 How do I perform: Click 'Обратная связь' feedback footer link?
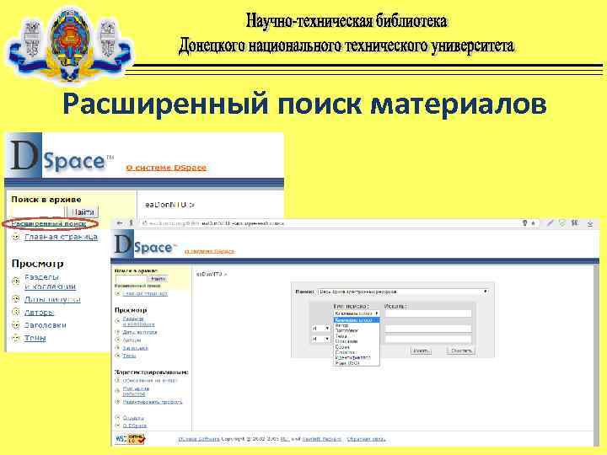[366, 439]
